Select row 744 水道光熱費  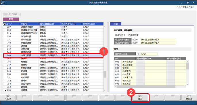53,55
